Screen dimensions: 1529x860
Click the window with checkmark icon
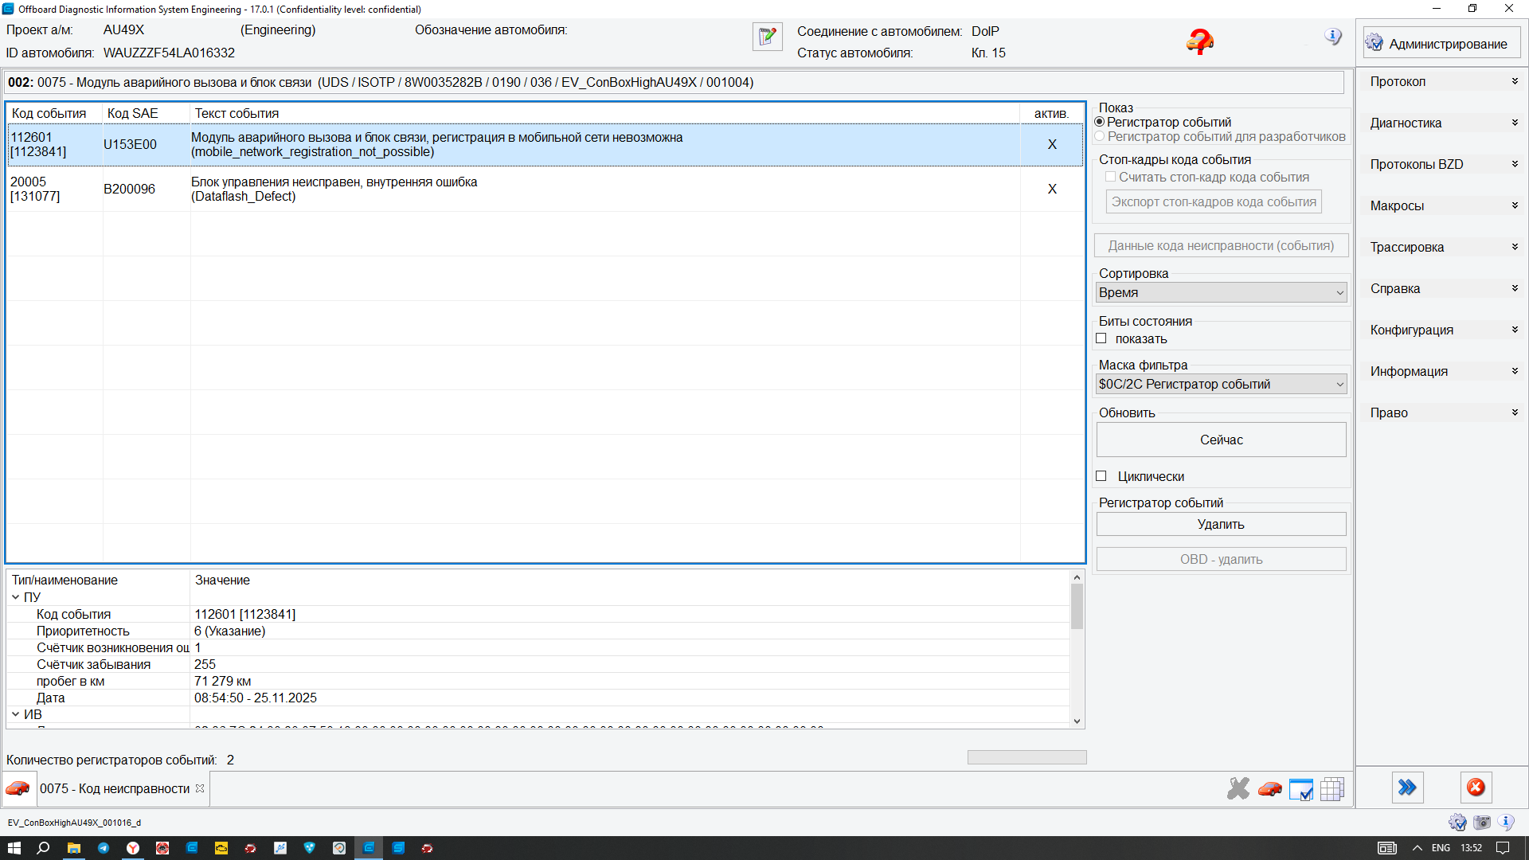(1300, 789)
